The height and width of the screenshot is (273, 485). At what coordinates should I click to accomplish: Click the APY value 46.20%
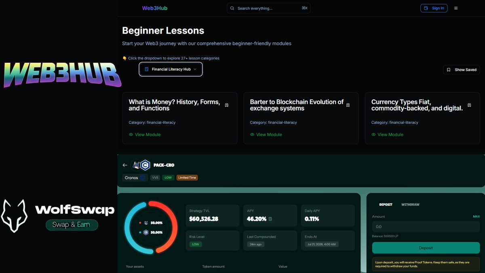257,219
